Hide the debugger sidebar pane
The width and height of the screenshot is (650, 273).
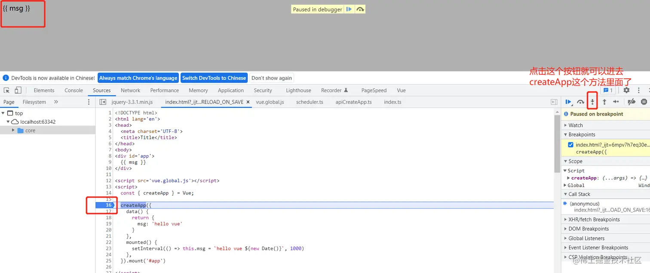tap(554, 102)
